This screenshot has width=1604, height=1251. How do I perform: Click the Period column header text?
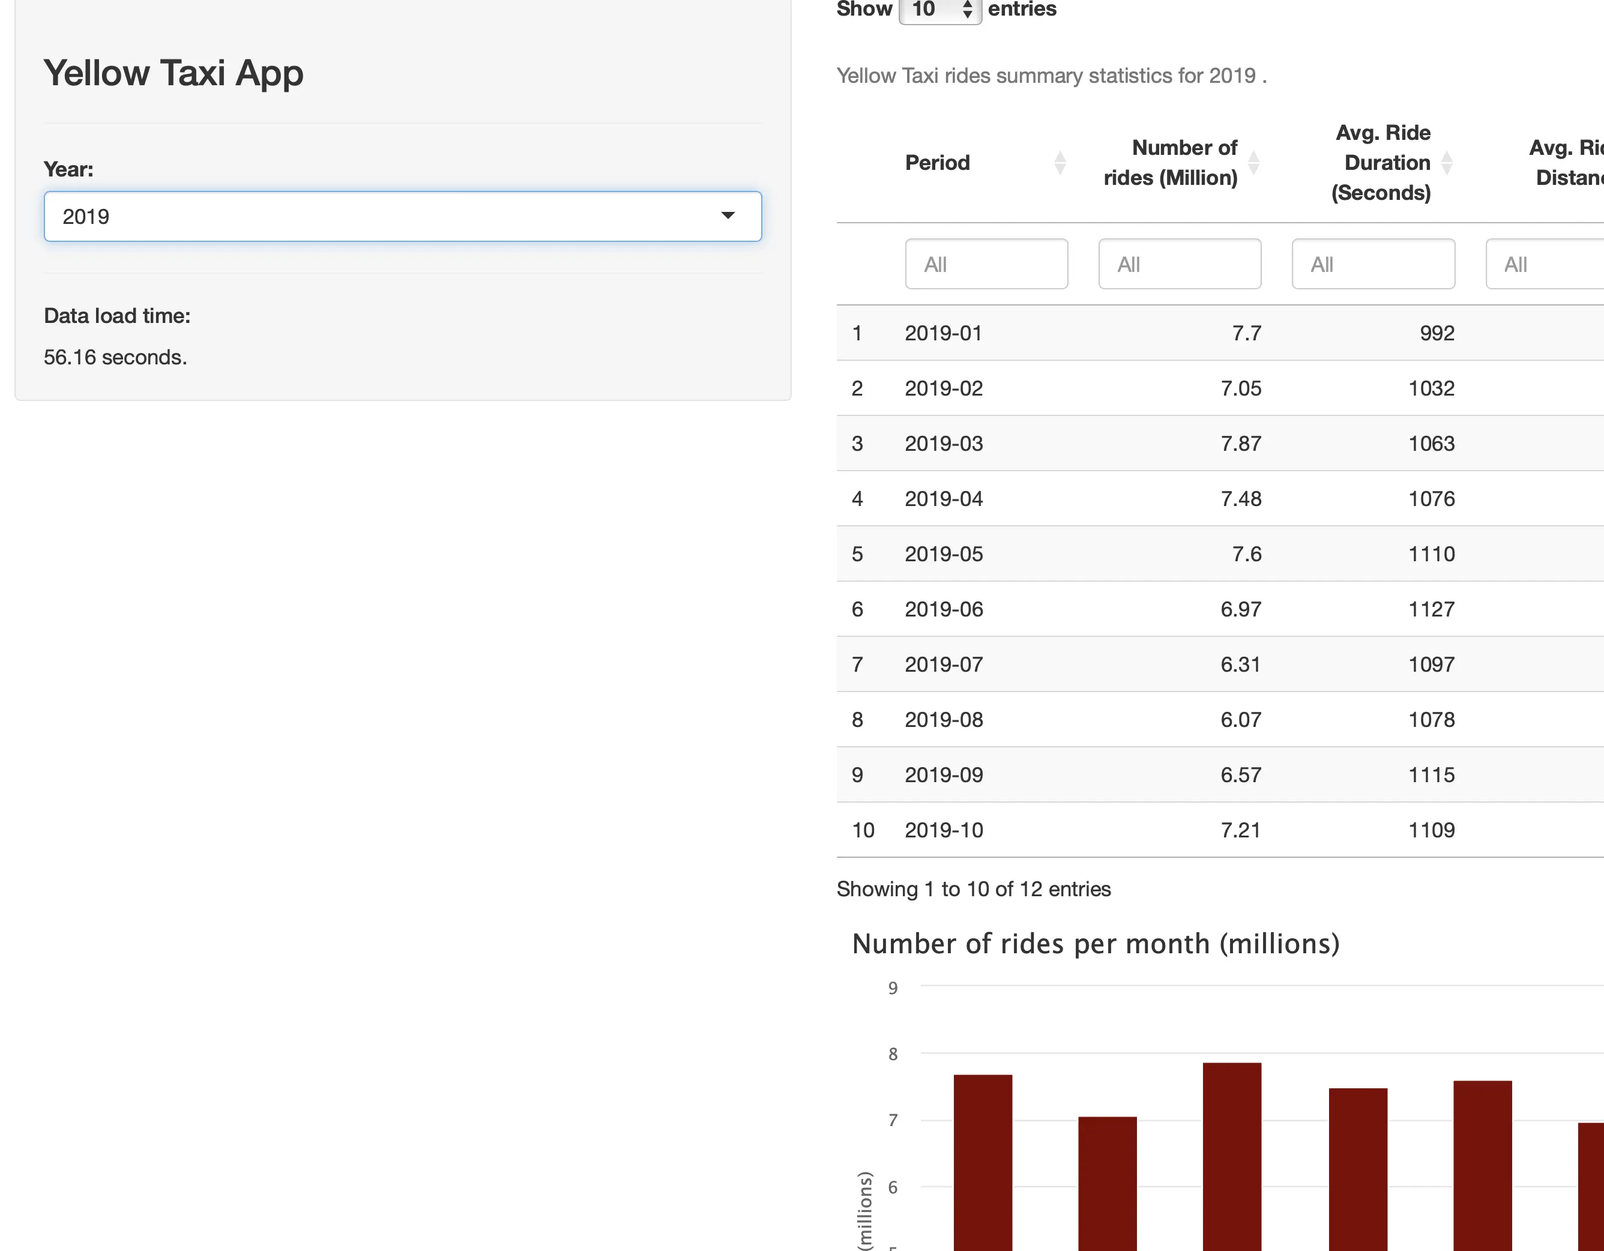click(937, 162)
